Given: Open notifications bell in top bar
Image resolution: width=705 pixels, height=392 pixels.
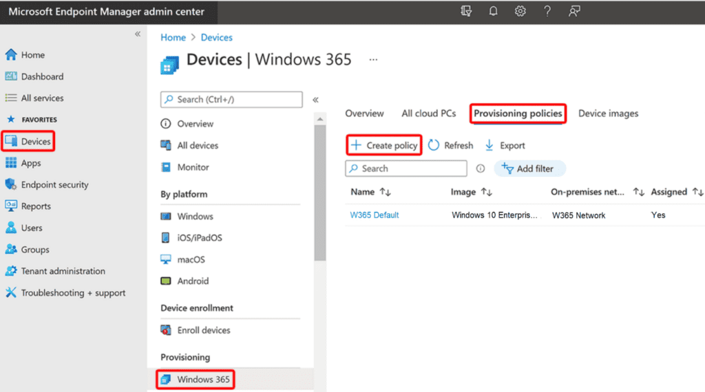Looking at the screenshot, I should [493, 11].
